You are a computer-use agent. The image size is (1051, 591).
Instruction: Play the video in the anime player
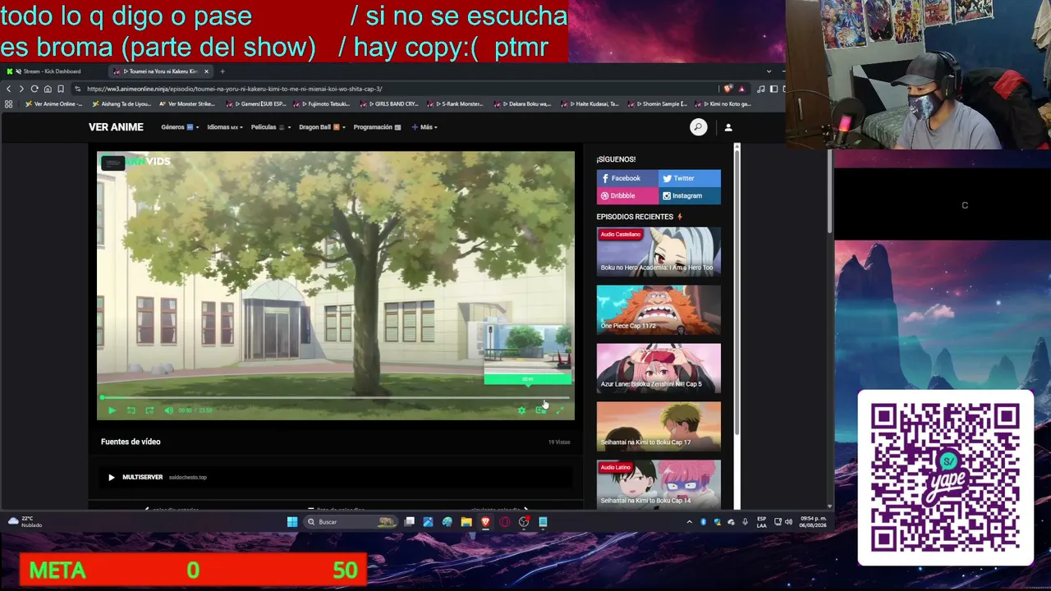pos(112,410)
